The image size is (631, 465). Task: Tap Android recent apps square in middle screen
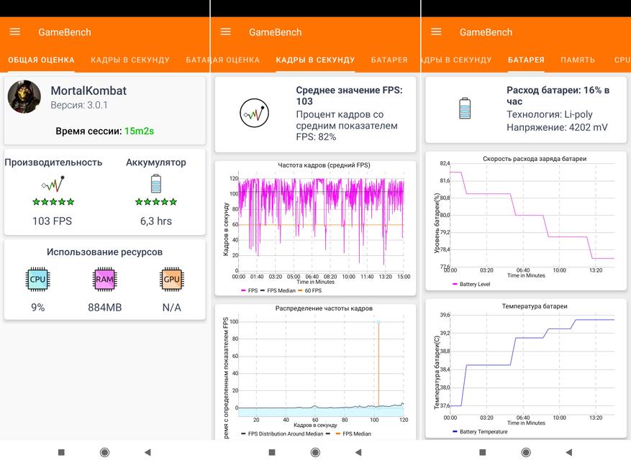pos(272,453)
